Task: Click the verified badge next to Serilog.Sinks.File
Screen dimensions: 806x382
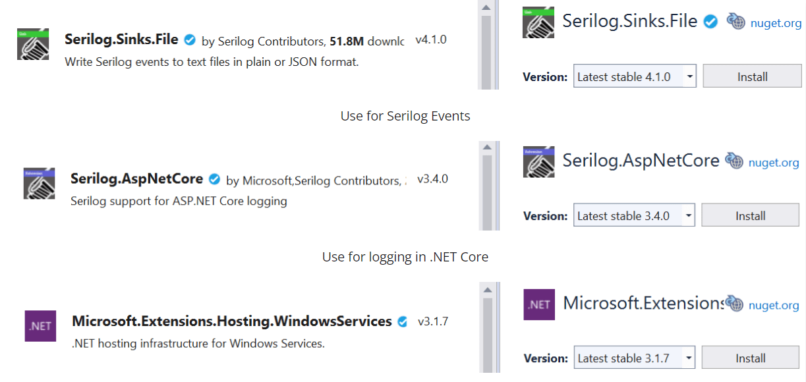Action: click(x=189, y=40)
